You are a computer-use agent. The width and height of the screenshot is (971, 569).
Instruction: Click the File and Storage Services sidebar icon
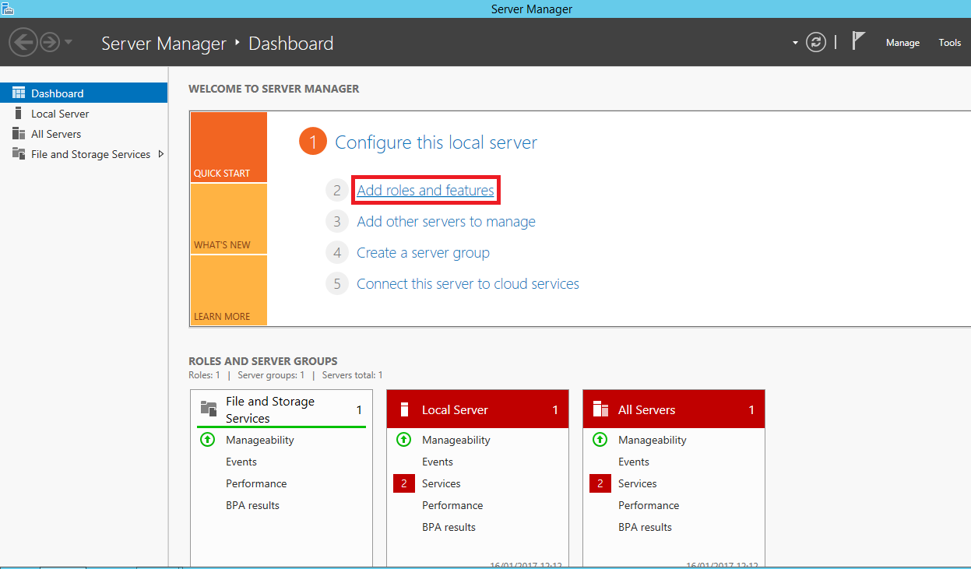19,154
